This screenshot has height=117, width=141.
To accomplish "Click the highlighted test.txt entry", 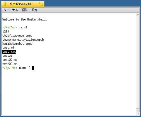I will (x=9, y=52).
